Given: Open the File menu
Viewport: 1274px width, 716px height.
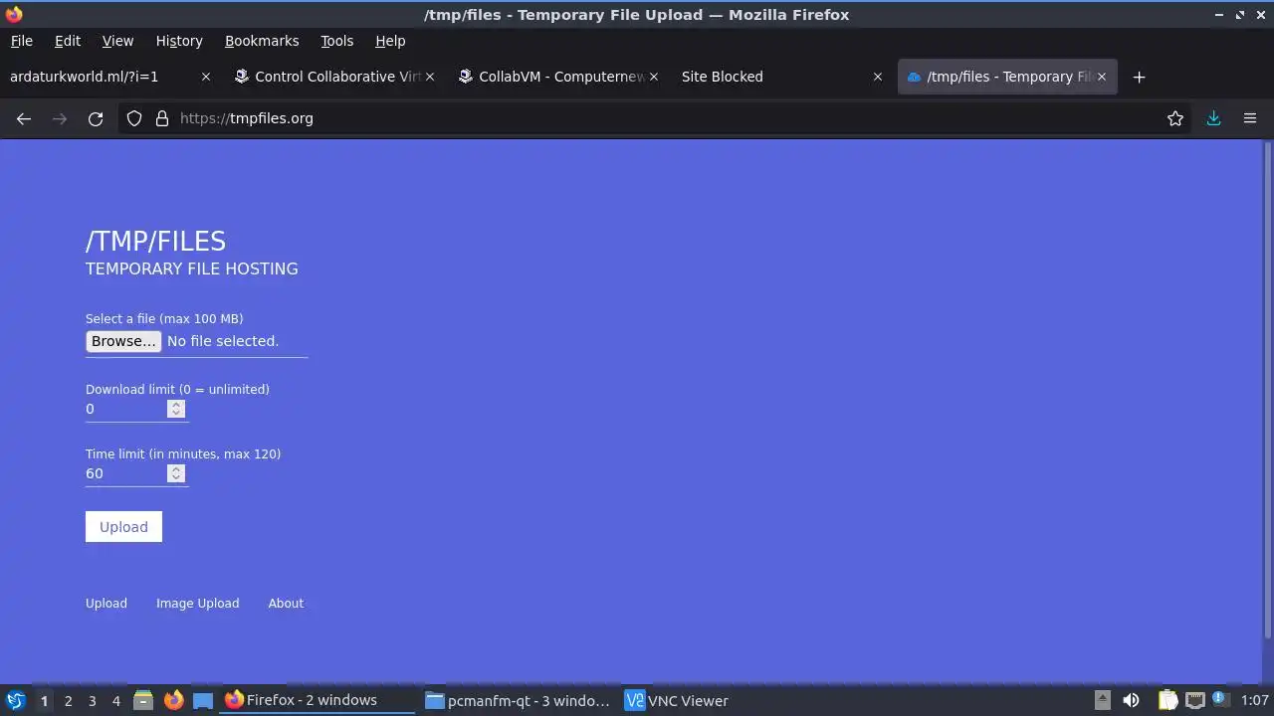Looking at the screenshot, I should (x=21, y=41).
